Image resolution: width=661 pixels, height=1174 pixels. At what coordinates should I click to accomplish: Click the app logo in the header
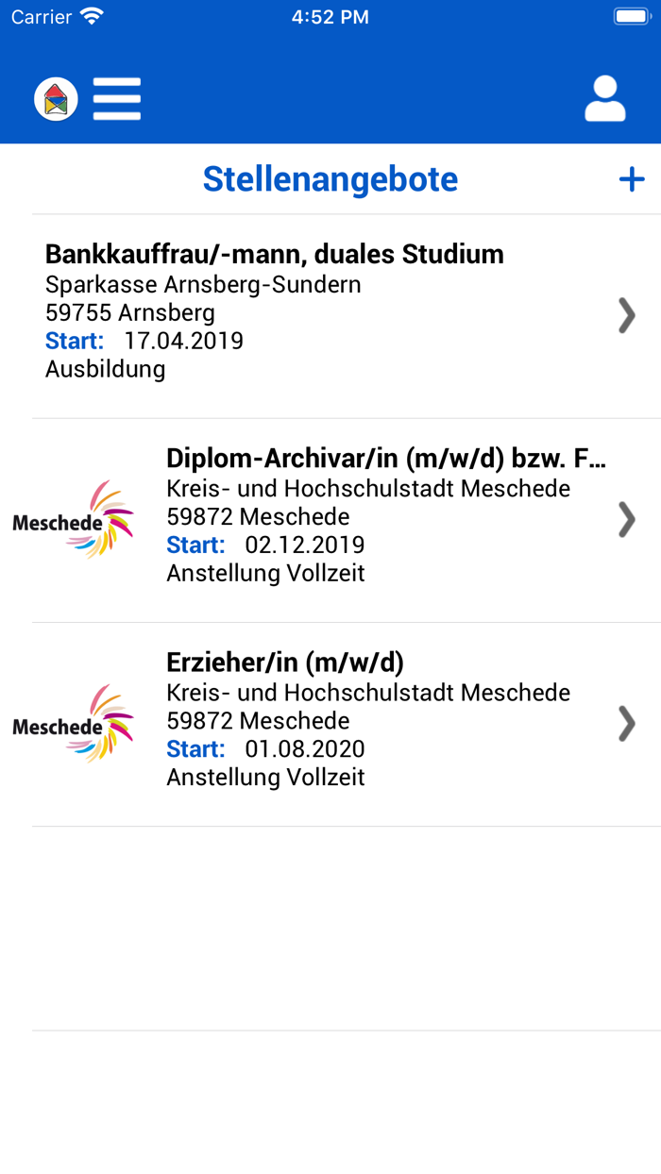point(56,98)
